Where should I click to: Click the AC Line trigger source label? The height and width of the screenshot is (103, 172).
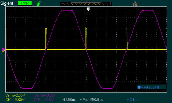[x=133, y=100]
